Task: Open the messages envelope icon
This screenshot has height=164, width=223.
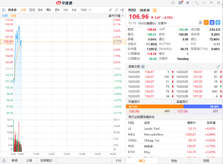Action: coord(180,3)
